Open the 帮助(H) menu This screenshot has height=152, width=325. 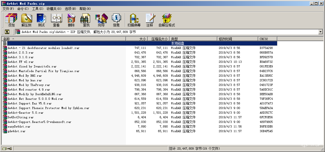(x=85, y=9)
